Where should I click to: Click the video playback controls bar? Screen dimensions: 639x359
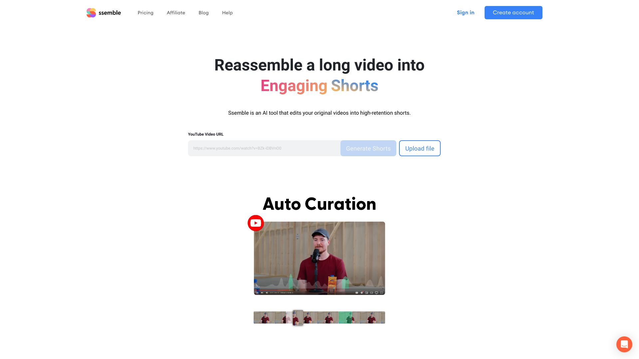[319, 292]
